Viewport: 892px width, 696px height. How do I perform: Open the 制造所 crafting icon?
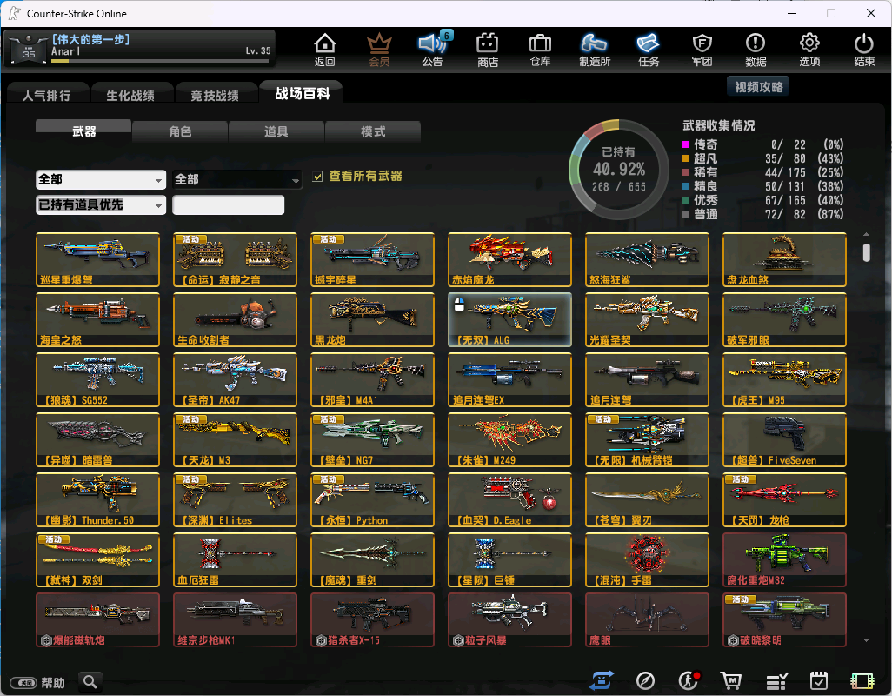pyautogui.click(x=595, y=50)
